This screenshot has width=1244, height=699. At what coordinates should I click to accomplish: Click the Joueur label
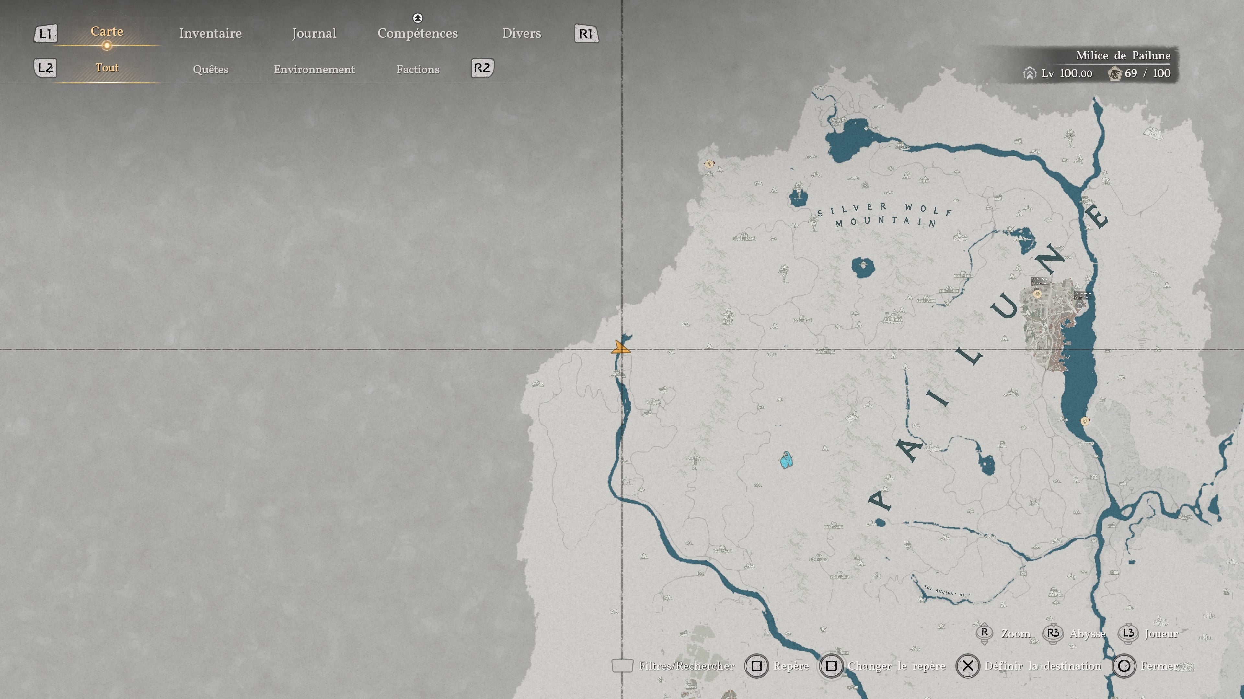coord(1161,633)
